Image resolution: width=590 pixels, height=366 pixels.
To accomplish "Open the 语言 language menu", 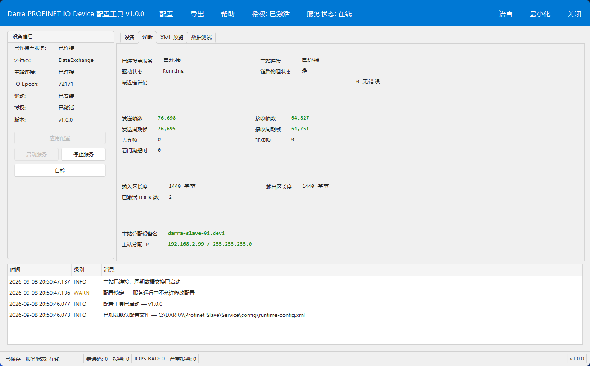I will (x=506, y=14).
